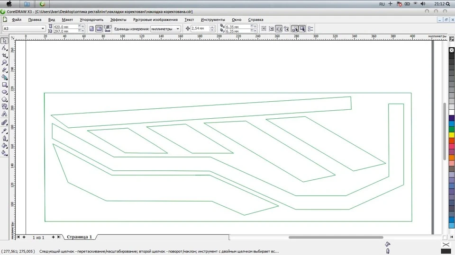Viewport: 455px width, 255px height.
Task: Switch page to portrait orientation
Action: coord(91,29)
